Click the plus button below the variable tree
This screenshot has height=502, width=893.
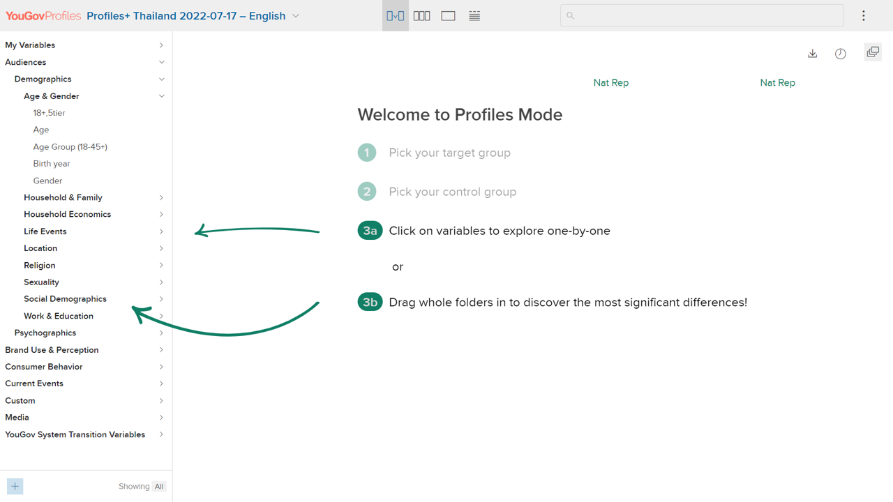click(x=15, y=486)
